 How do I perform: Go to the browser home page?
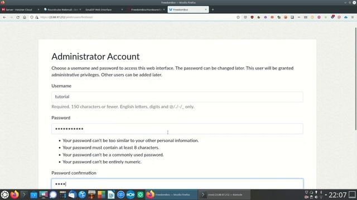25,17
